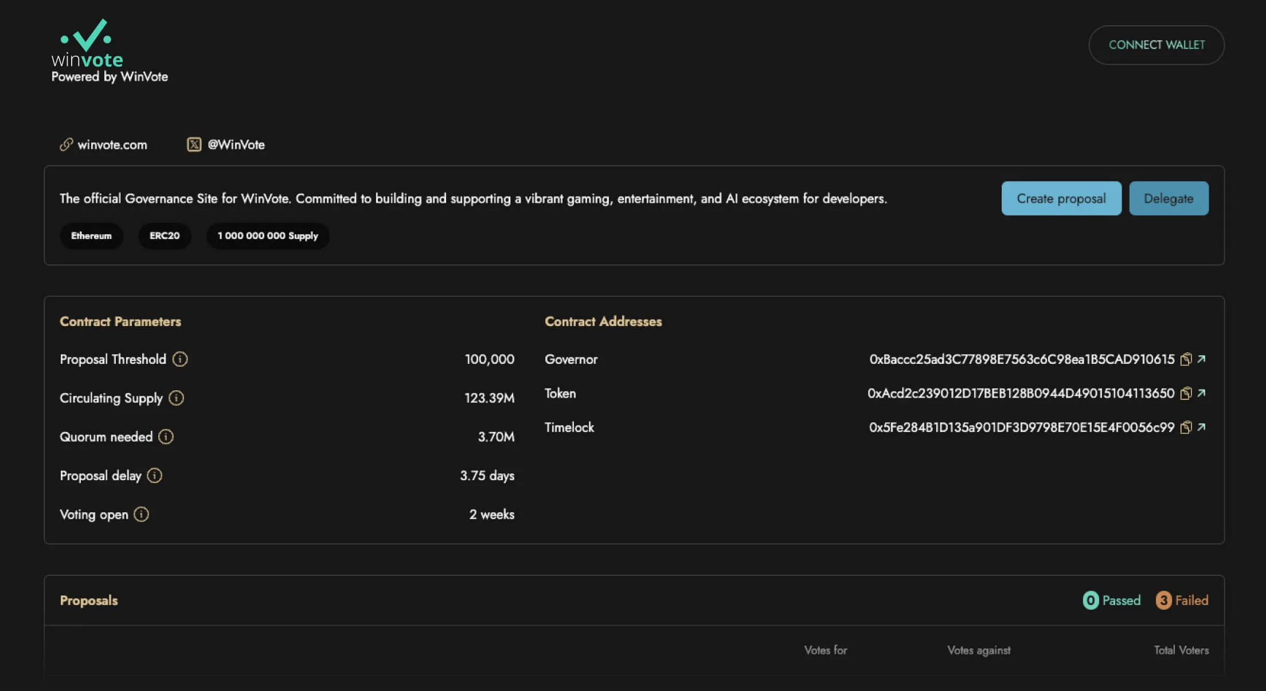Show info for Circulating Supply
Screen dimensions: 1266x691
(177, 398)
